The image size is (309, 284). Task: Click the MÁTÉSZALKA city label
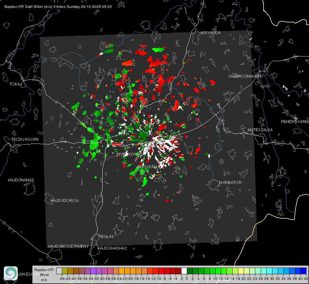[x=260, y=130]
